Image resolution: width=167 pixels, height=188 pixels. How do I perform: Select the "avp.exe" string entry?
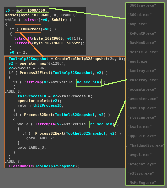pos(137,24)
